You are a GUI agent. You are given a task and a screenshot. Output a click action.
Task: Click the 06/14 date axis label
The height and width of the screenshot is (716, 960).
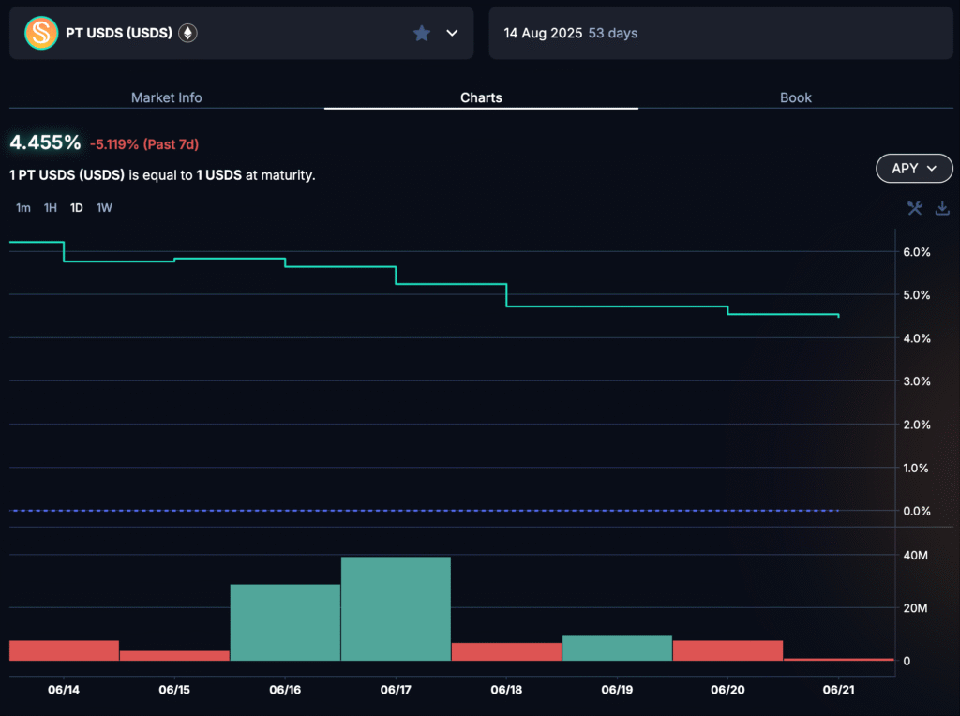point(64,690)
